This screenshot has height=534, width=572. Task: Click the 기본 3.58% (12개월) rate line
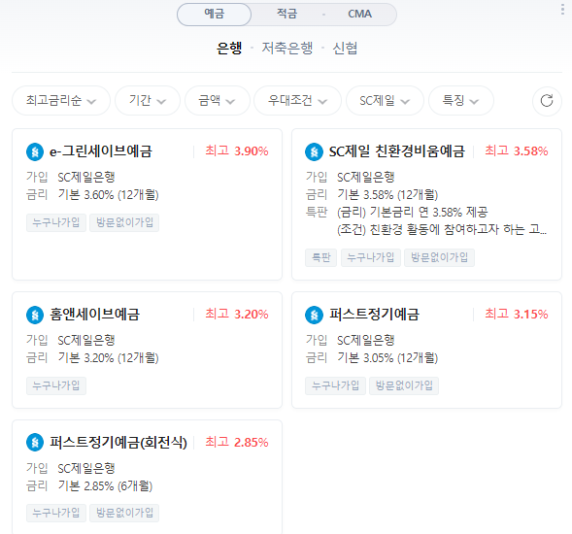(x=387, y=195)
